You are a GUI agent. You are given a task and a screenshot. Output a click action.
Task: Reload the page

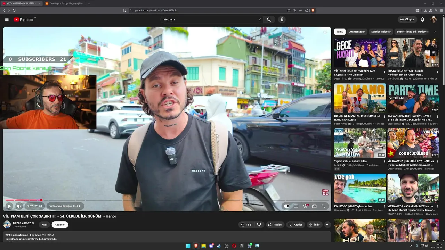pos(14,10)
